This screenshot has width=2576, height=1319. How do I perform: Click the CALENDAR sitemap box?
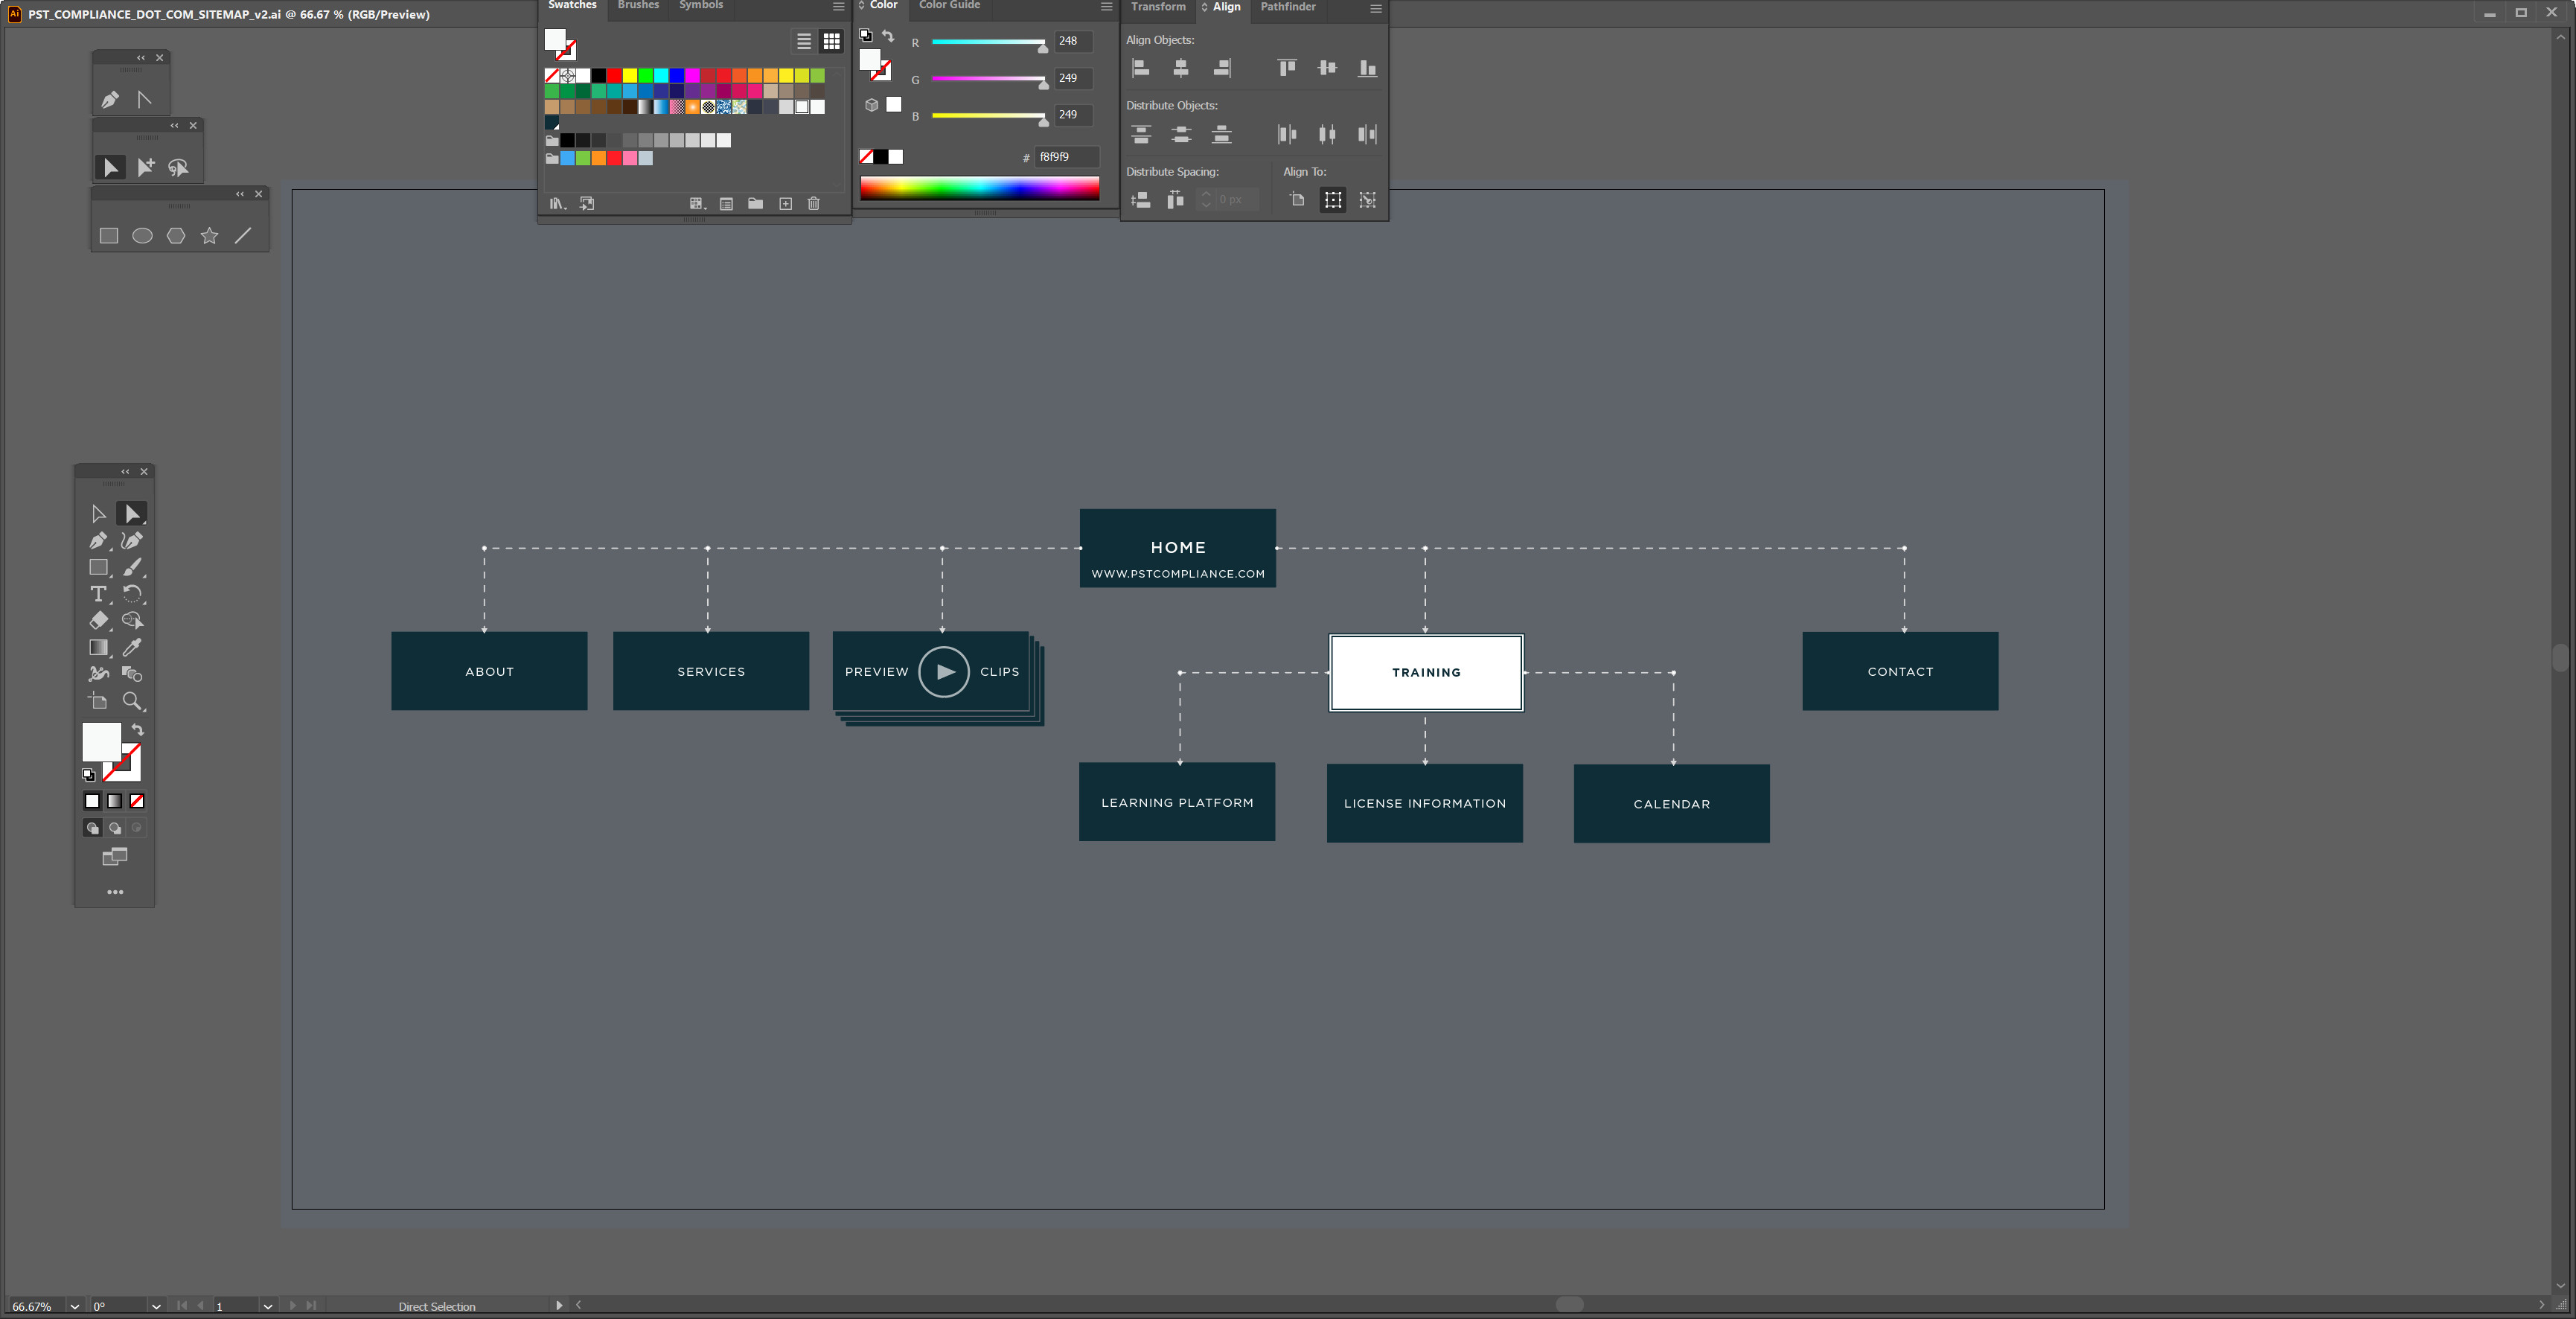point(1672,804)
